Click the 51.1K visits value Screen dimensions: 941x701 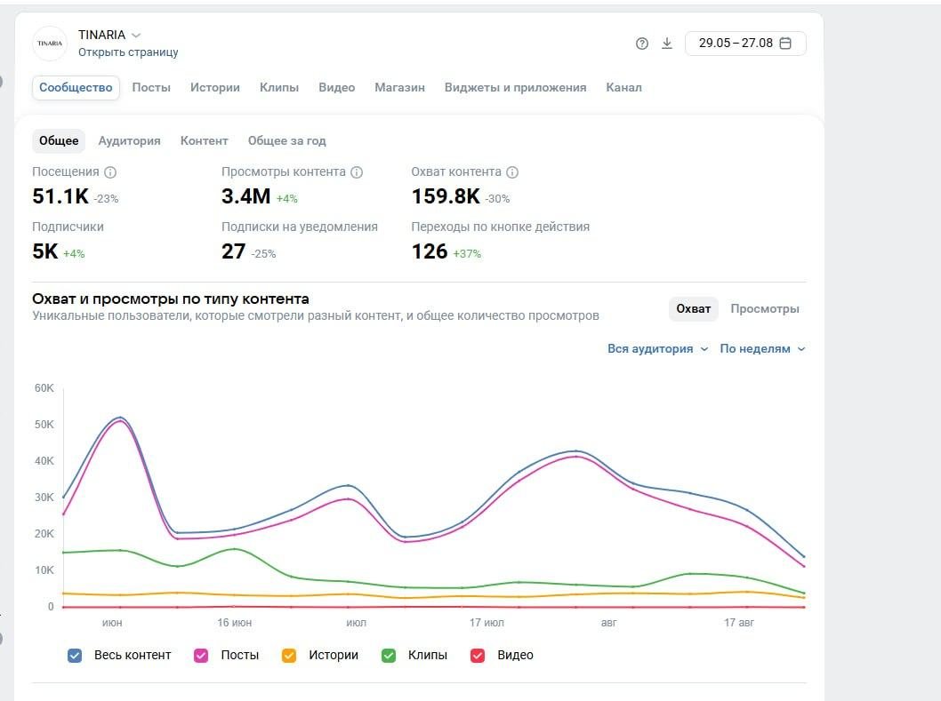pos(60,196)
